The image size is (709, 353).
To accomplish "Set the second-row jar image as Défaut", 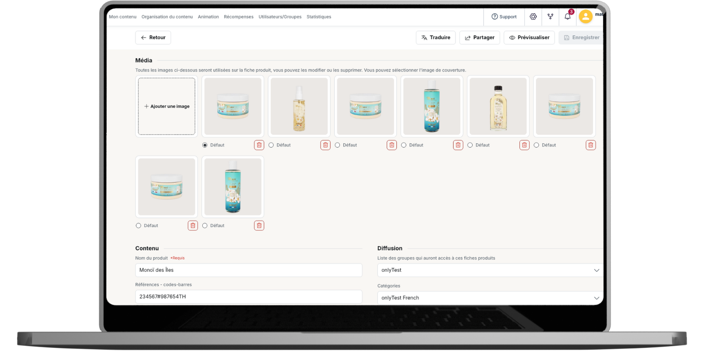I will point(138,226).
